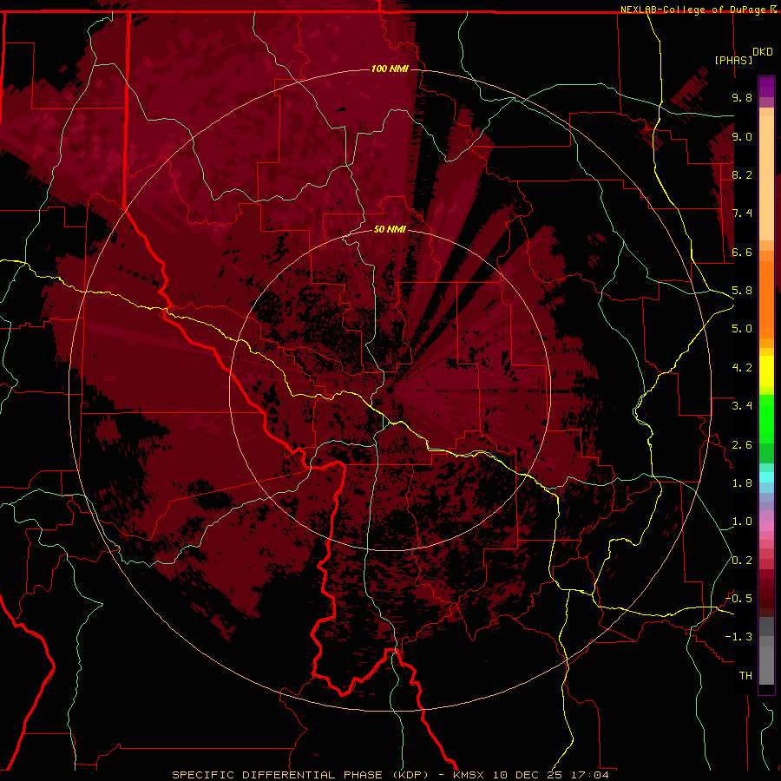Click the 1.0 value on color scale
This screenshot has width=781, height=781.
coord(742,522)
